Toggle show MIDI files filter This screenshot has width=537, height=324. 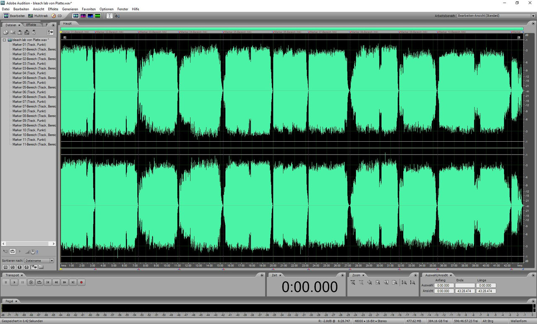[x=26, y=267]
